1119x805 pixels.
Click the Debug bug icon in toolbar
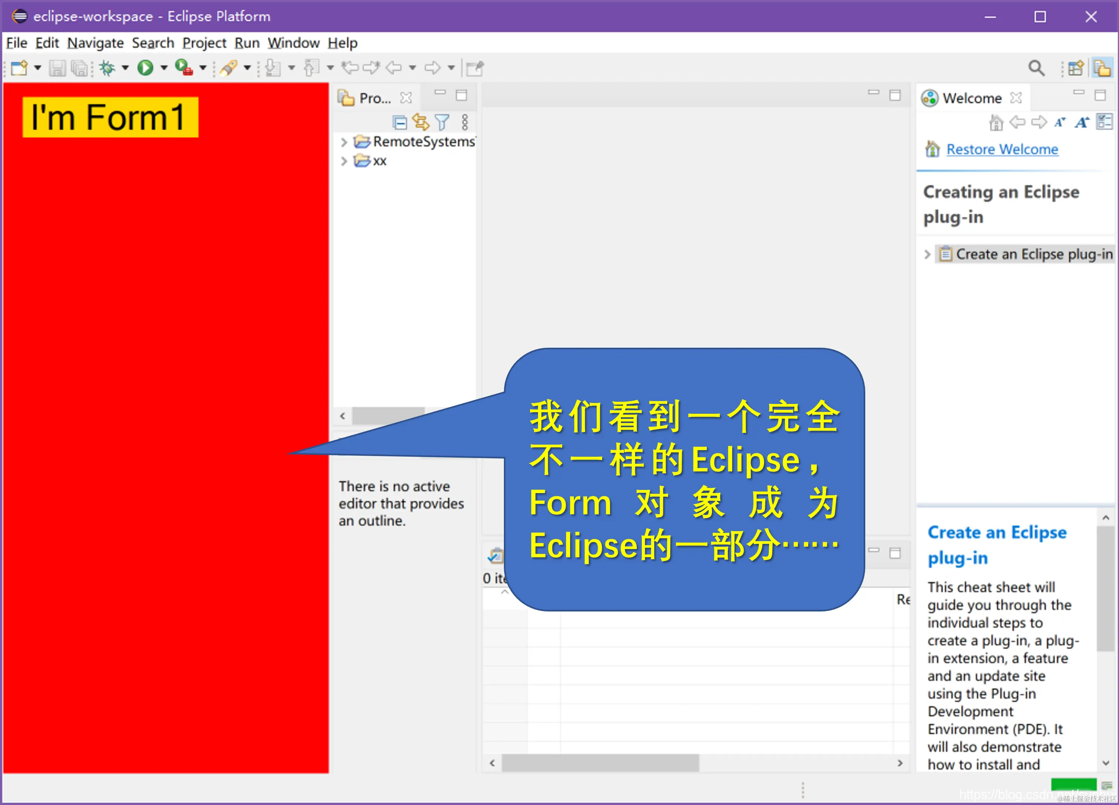(x=107, y=68)
